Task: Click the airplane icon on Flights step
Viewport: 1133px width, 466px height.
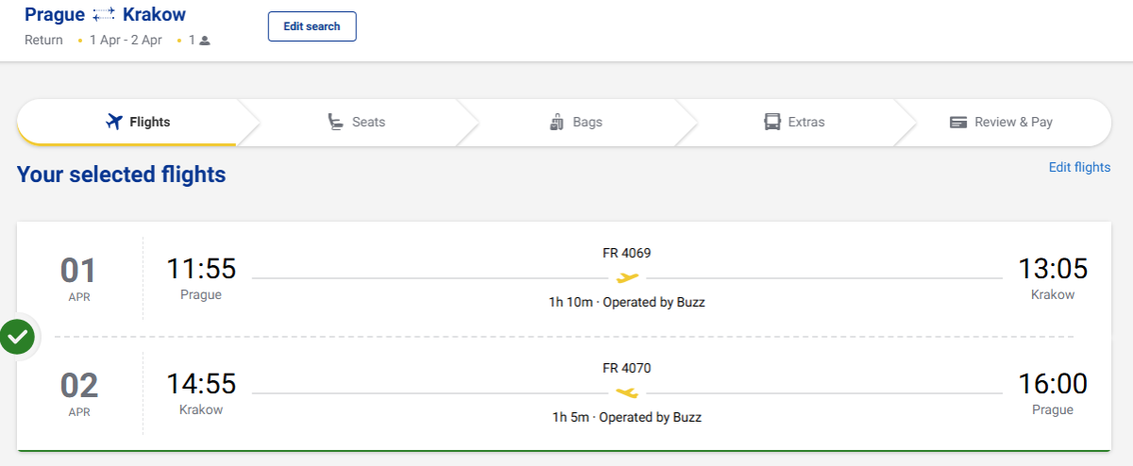Action: (x=114, y=122)
